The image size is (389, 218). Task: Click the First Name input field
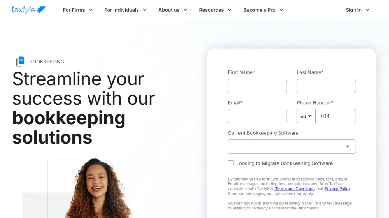[257, 86]
